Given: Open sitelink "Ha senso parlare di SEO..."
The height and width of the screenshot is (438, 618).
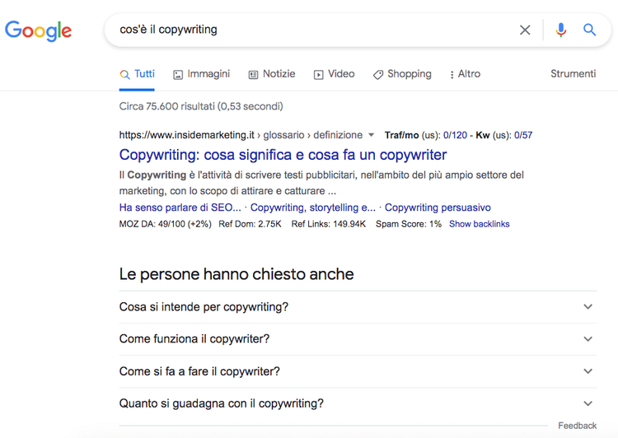Looking at the screenshot, I should click(x=180, y=207).
